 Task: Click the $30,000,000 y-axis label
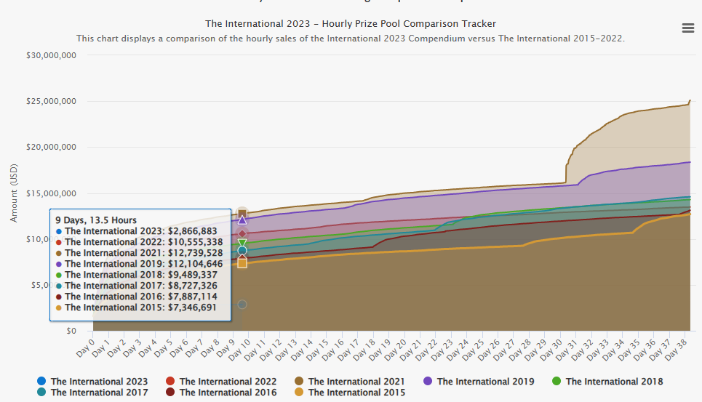coord(51,55)
